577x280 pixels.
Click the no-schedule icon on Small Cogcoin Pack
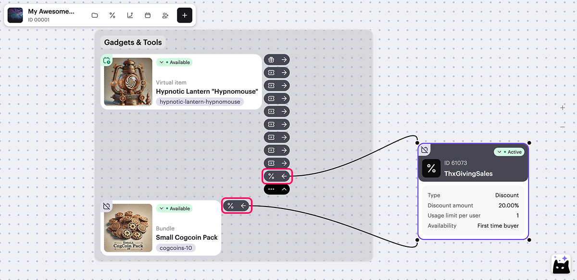(x=107, y=207)
